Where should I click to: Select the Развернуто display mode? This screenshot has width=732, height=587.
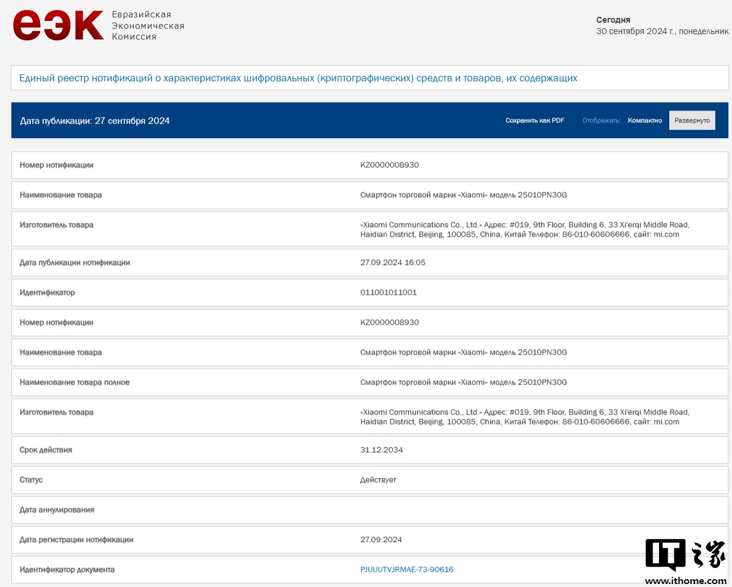tap(692, 121)
